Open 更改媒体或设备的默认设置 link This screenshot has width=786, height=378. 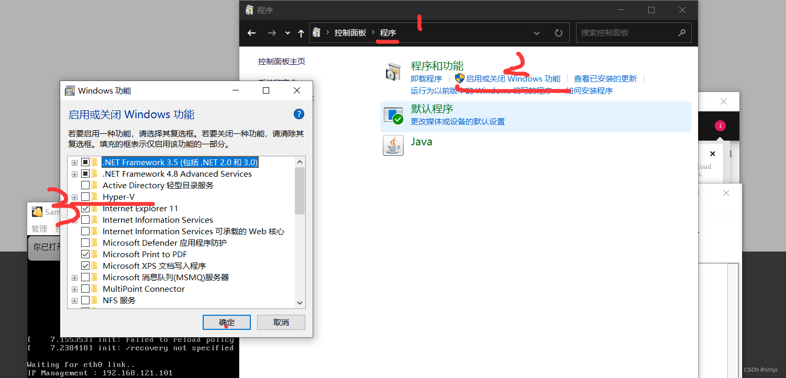[458, 121]
